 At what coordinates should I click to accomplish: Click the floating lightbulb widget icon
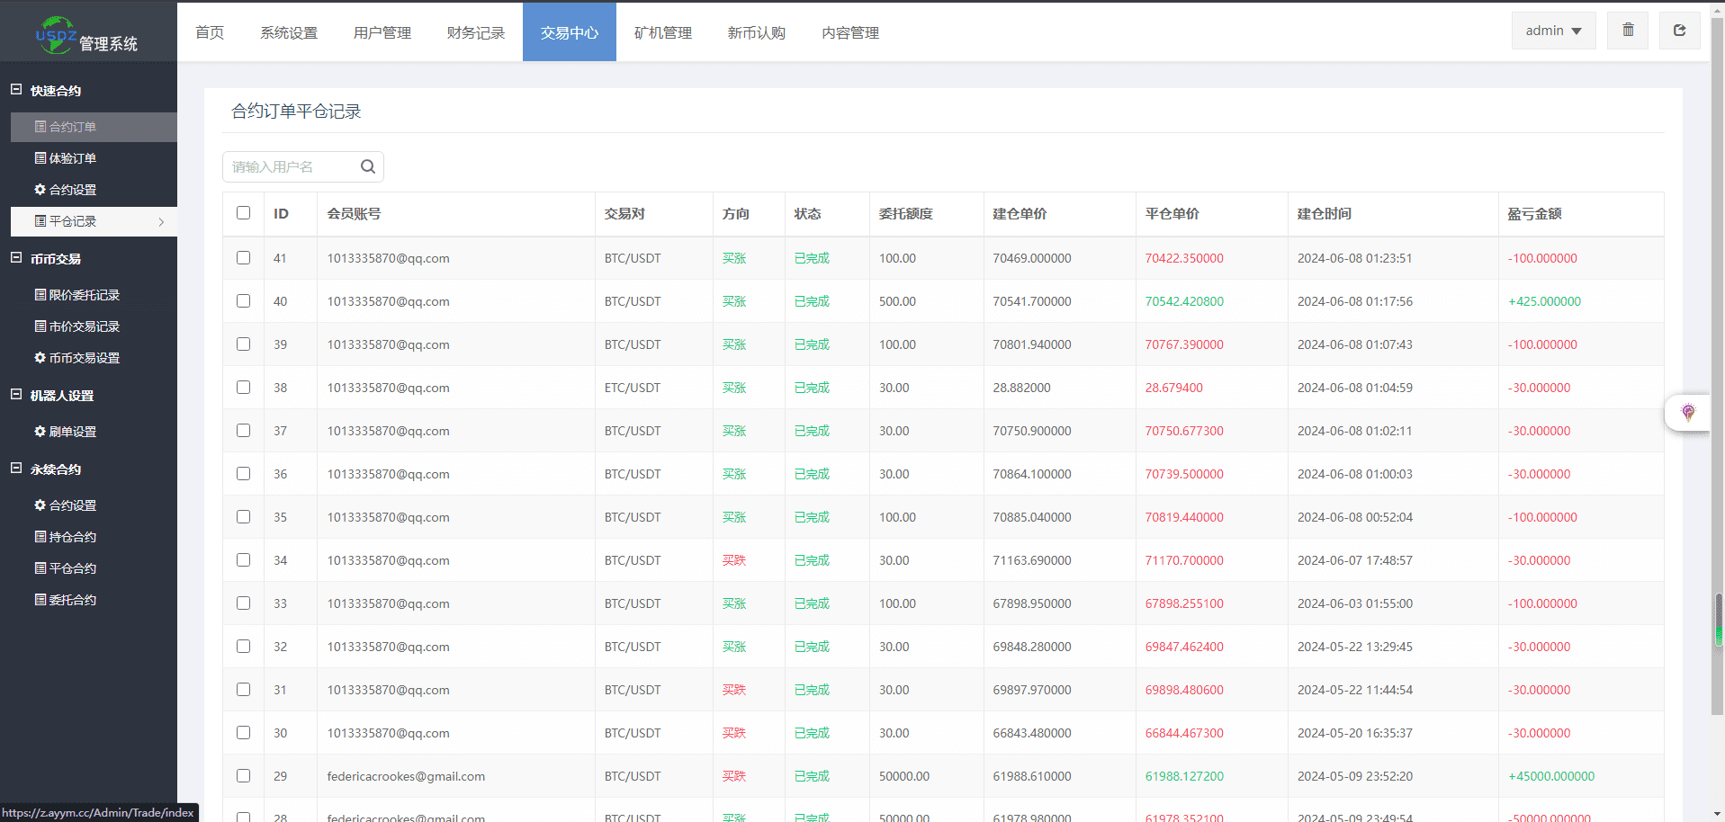[x=1688, y=412]
